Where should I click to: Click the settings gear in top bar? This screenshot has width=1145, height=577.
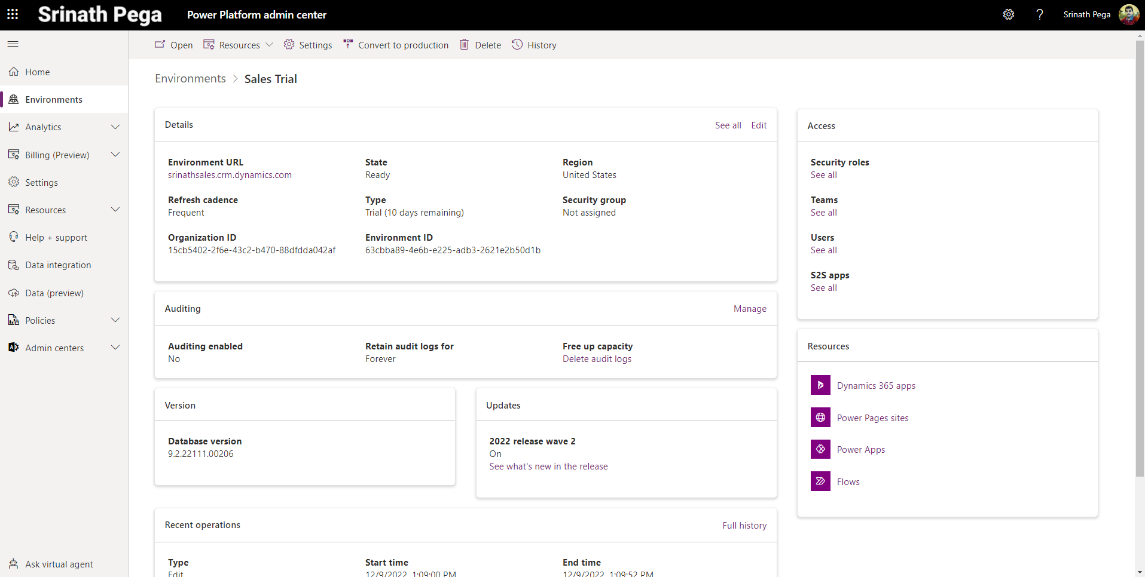[1008, 14]
